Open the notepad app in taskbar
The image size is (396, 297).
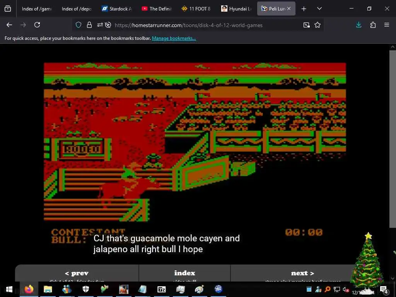(142, 289)
